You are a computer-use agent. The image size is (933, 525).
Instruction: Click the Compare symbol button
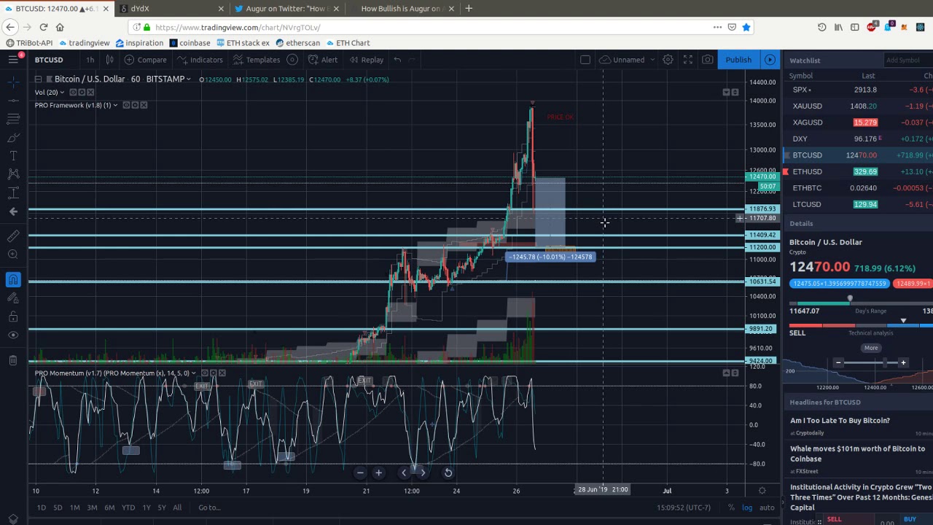(x=145, y=60)
